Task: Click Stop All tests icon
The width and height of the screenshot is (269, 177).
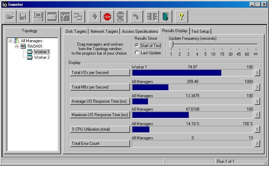Action: point(121,17)
